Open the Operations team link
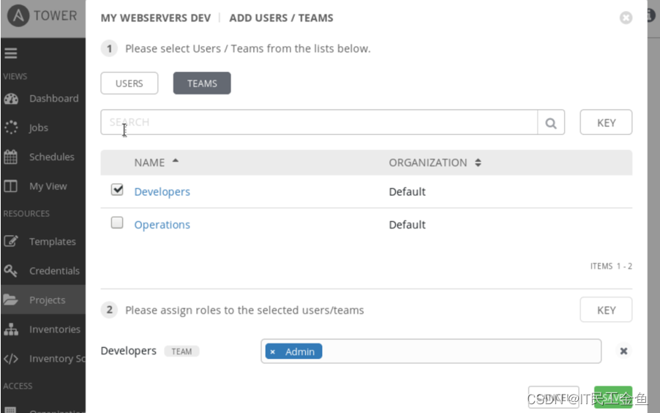This screenshot has height=413, width=660. coord(162,225)
